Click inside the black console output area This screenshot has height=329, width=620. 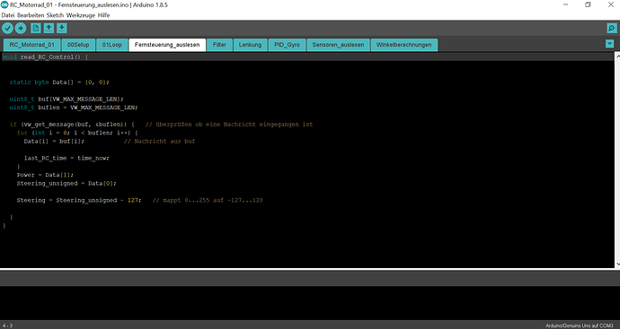tap(310, 303)
